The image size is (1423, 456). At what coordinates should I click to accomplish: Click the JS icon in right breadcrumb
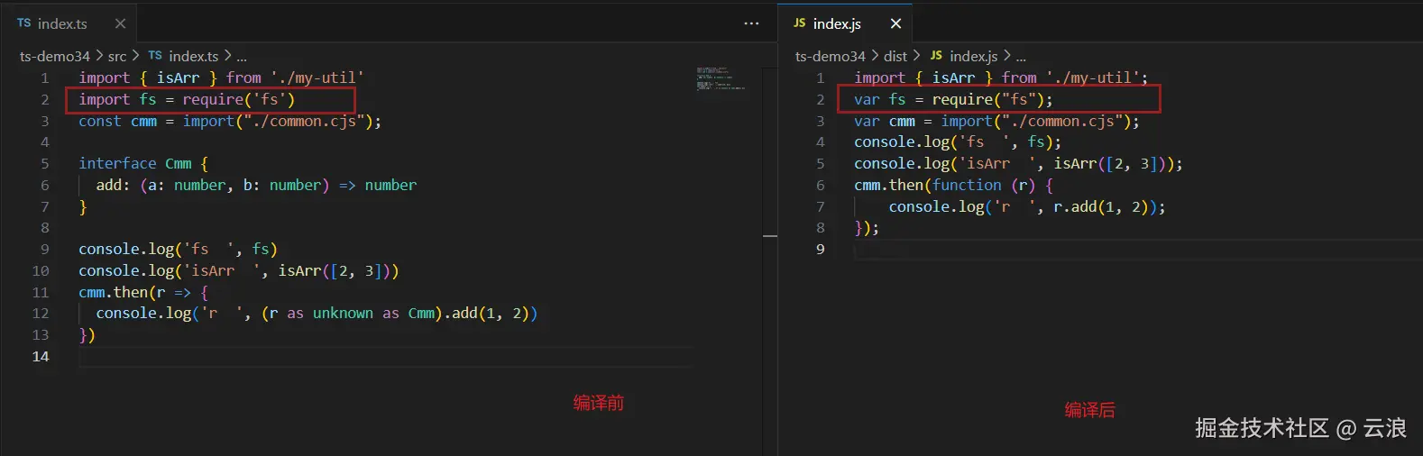(936, 56)
